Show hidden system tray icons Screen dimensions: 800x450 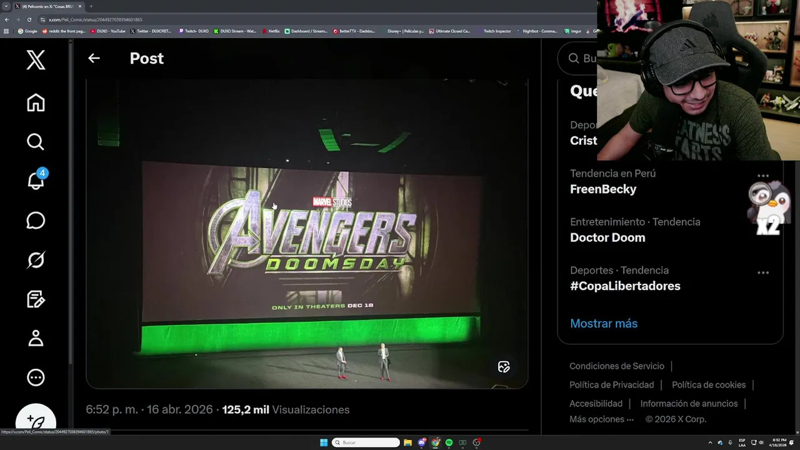710,442
